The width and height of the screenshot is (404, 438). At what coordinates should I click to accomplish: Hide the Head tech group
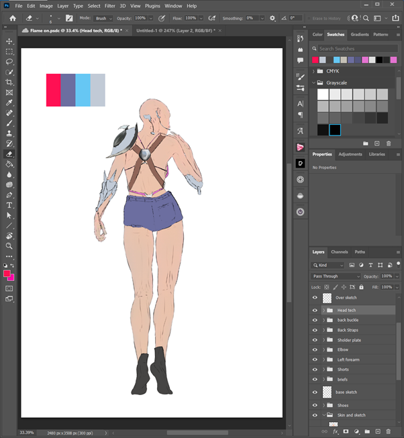(x=315, y=310)
